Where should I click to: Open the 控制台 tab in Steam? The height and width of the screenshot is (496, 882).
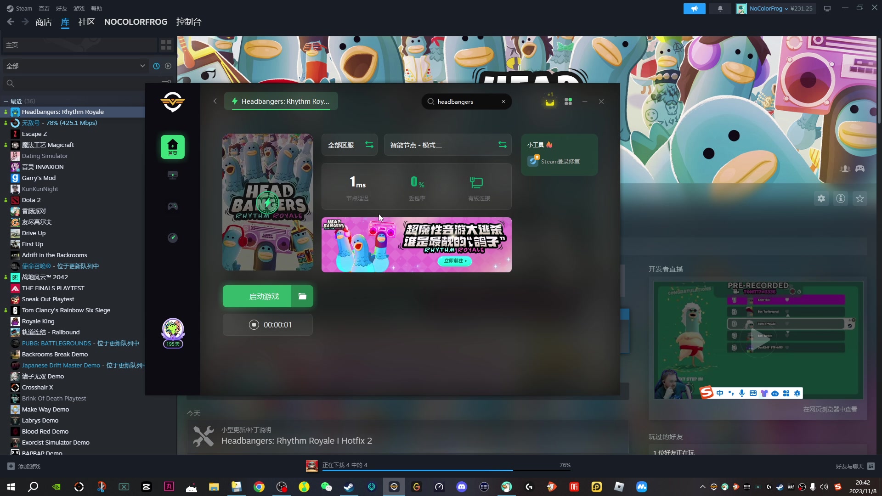pyautogui.click(x=189, y=22)
